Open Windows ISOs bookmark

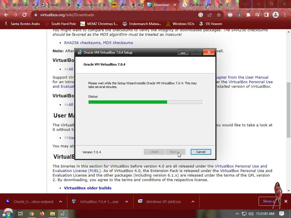[180, 24]
